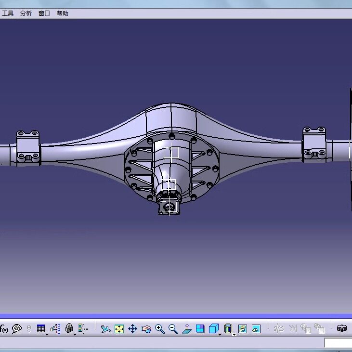Screen dimensions: 352x352
Task: Select the Rotate view tool
Action: point(146,329)
